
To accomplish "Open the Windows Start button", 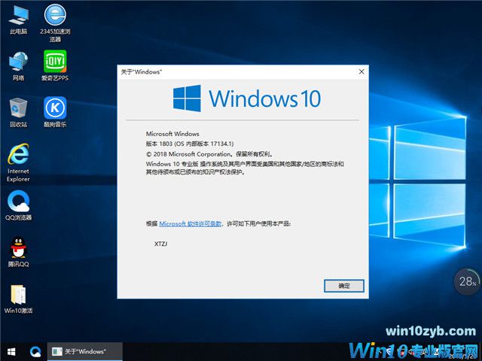I will [11, 351].
